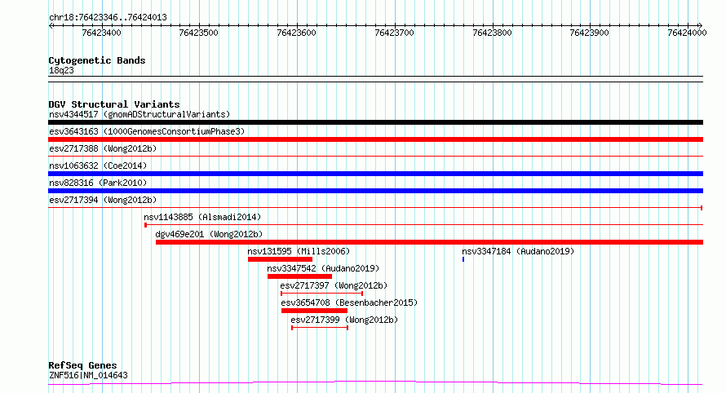This screenshot has height=393, width=726.
Task: Open the esv2717399 (Wong2012b) label
Action: point(344,320)
